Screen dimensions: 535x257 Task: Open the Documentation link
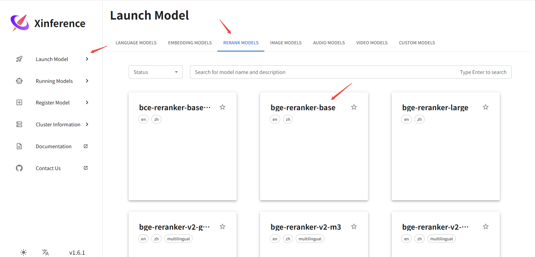click(x=54, y=146)
